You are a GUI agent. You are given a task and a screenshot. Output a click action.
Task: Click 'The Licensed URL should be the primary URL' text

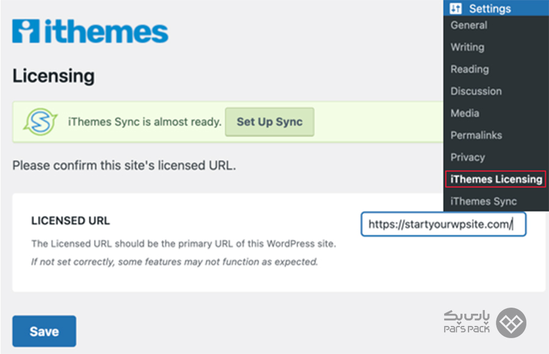[x=184, y=244]
